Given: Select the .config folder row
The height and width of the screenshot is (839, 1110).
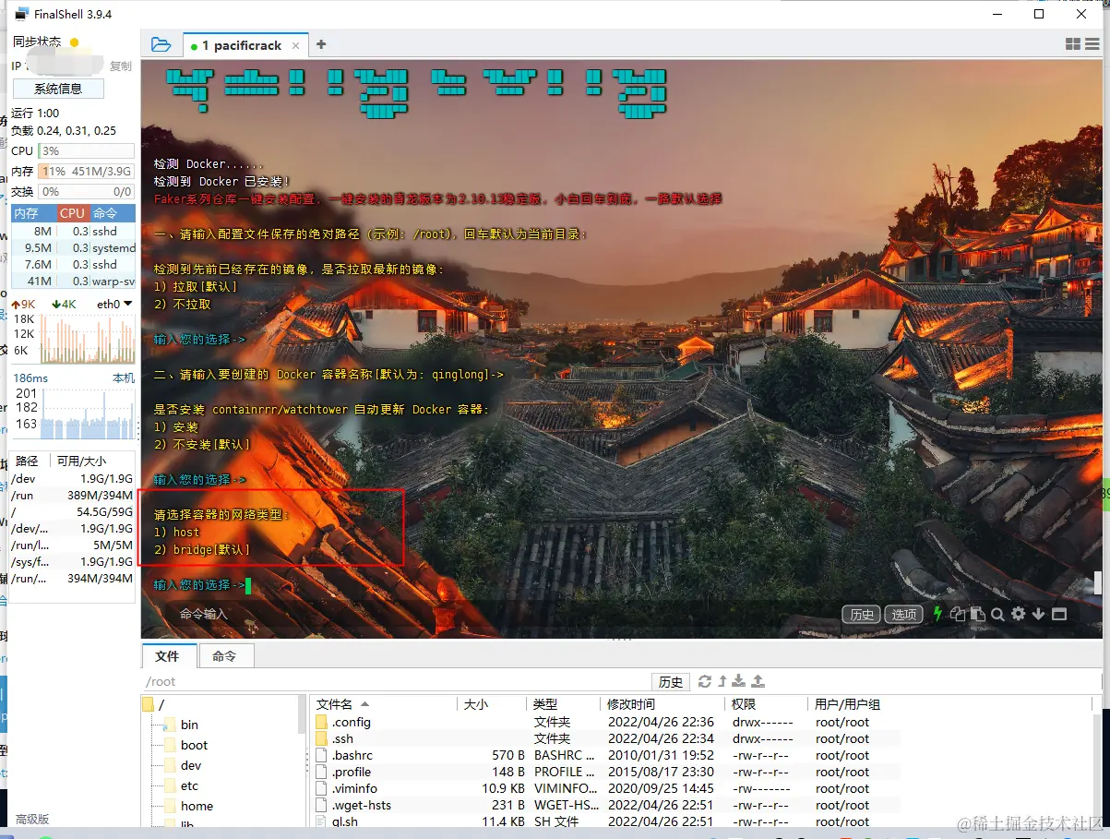Looking at the screenshot, I should (x=605, y=722).
